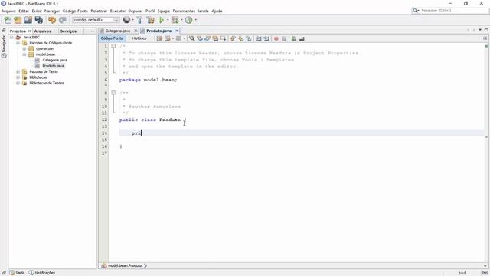The image size is (490, 276).
Task: Close the Produto.java editor tab
Action: click(x=177, y=31)
